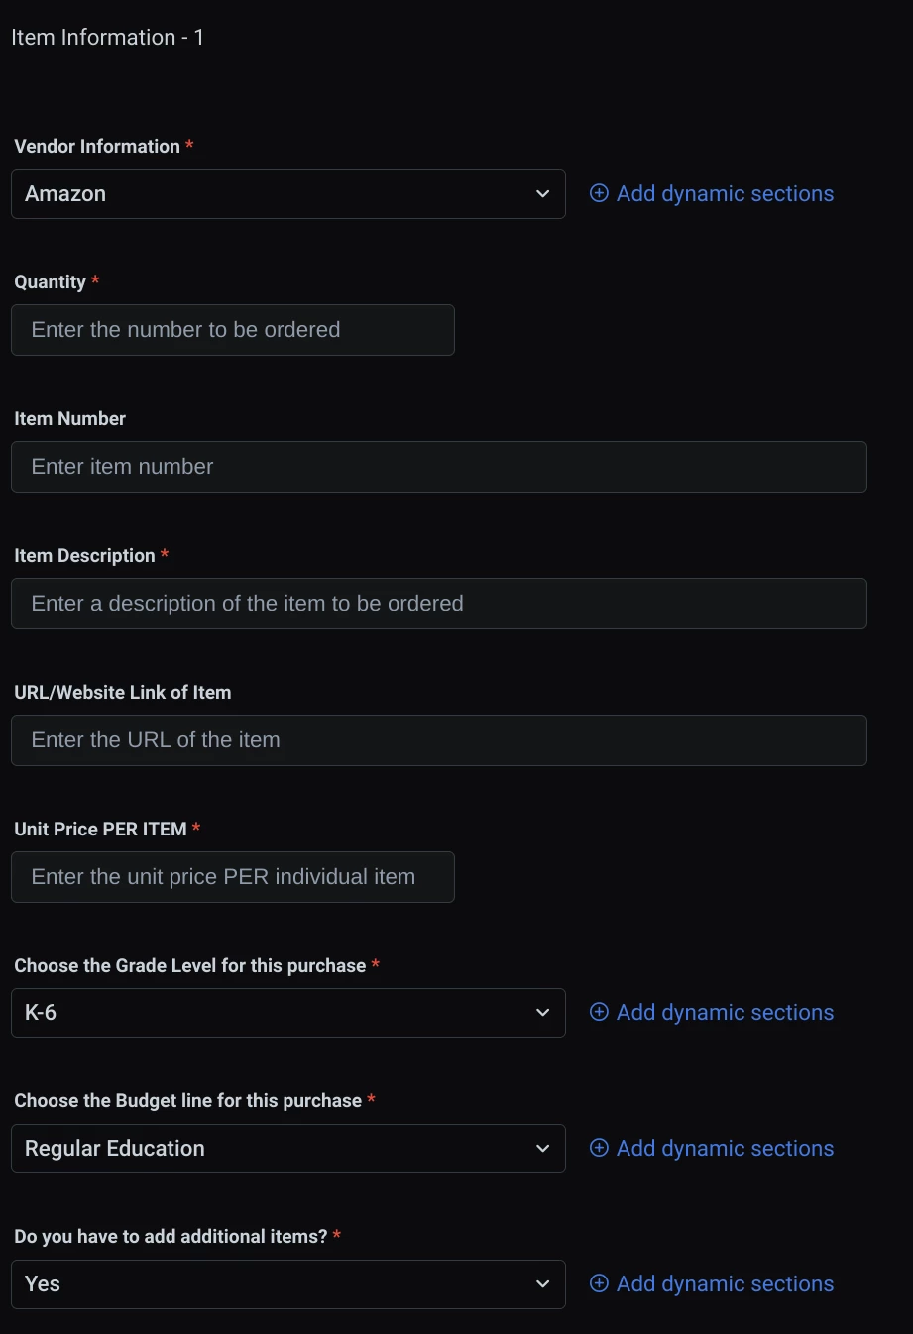The image size is (913, 1334).
Task: Click the plus icon beside Grade Level dropdown
Action: coord(599,1012)
